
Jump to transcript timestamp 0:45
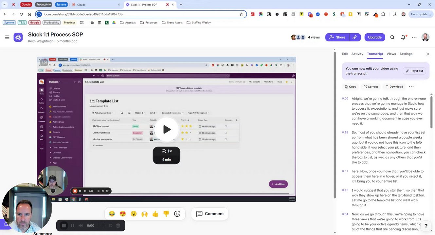345,190
